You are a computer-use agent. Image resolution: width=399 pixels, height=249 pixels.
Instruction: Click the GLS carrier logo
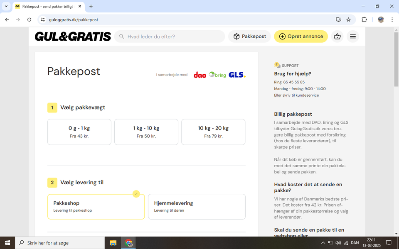coord(237,75)
